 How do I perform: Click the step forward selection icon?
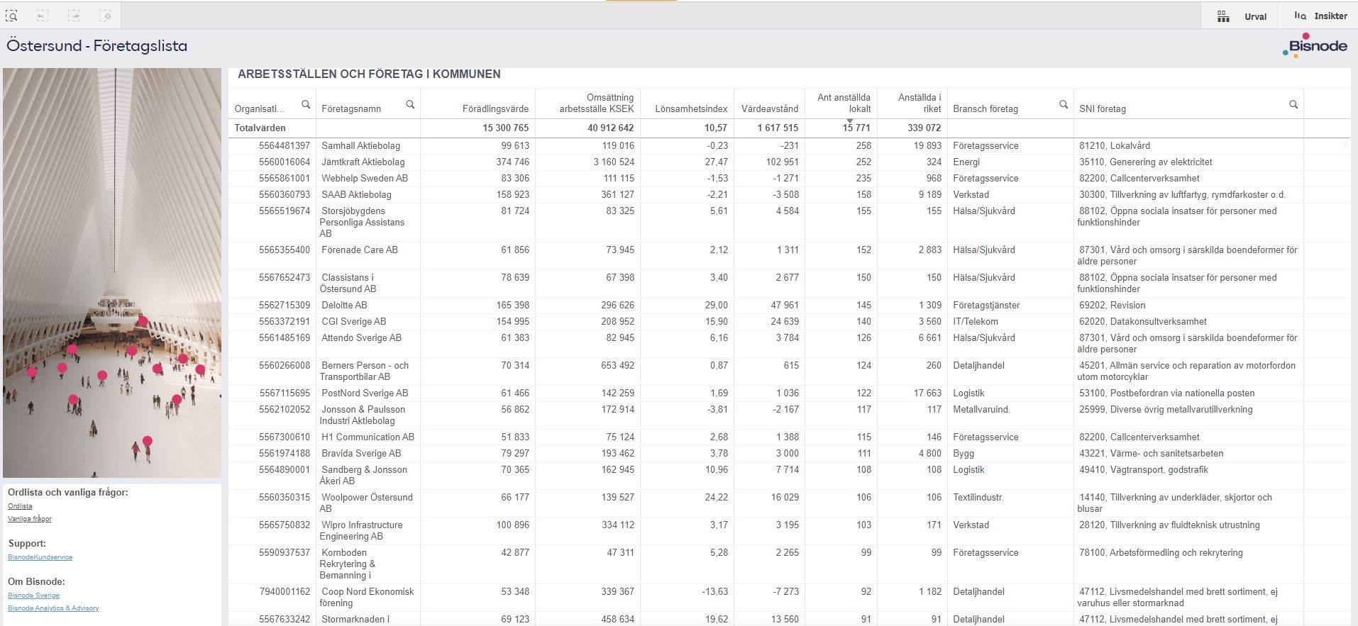(x=74, y=16)
